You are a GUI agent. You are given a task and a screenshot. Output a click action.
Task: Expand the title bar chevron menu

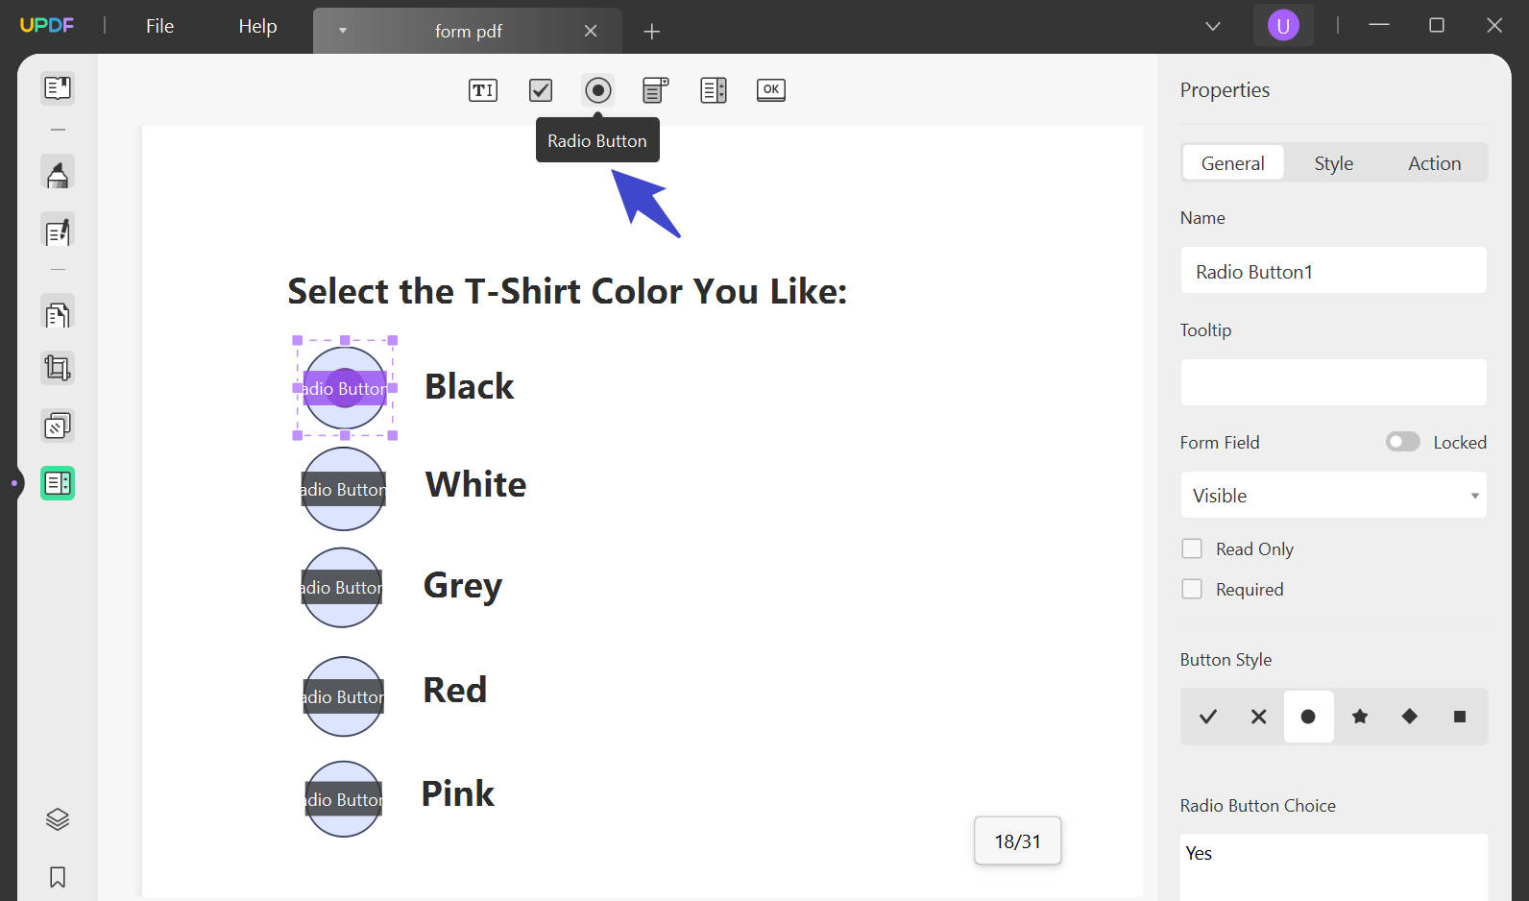[1213, 26]
